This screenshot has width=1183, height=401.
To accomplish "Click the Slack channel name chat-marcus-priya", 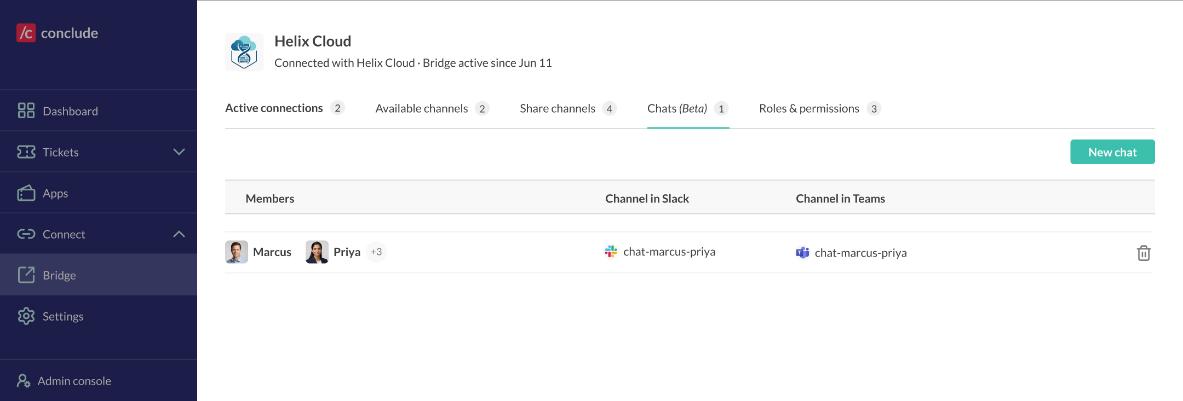I will click(669, 252).
